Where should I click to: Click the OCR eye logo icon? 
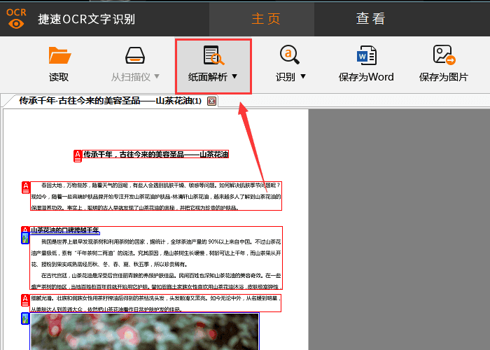pyautogui.click(x=16, y=18)
